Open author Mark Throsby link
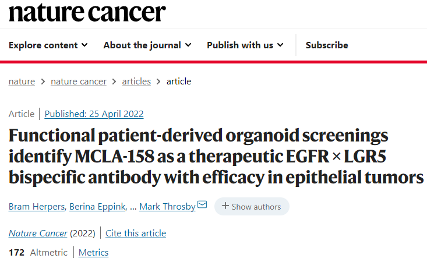 [x=167, y=207]
